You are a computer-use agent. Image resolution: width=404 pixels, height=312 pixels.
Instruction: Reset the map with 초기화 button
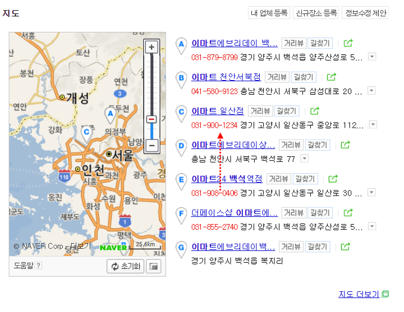pos(126,266)
